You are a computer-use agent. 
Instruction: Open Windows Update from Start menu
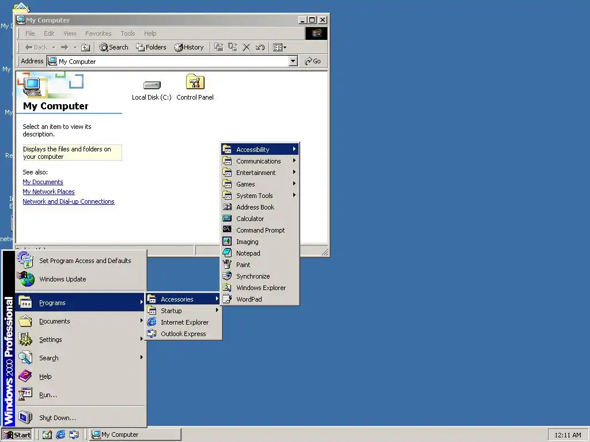tap(81, 279)
